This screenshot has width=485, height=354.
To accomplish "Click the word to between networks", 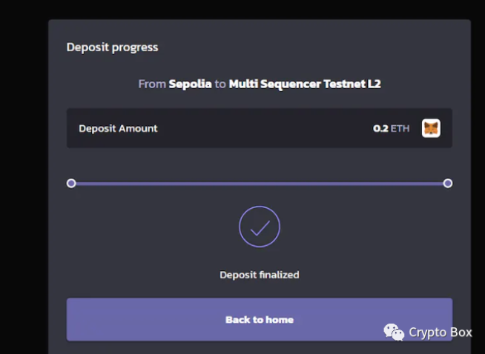I will coord(220,84).
